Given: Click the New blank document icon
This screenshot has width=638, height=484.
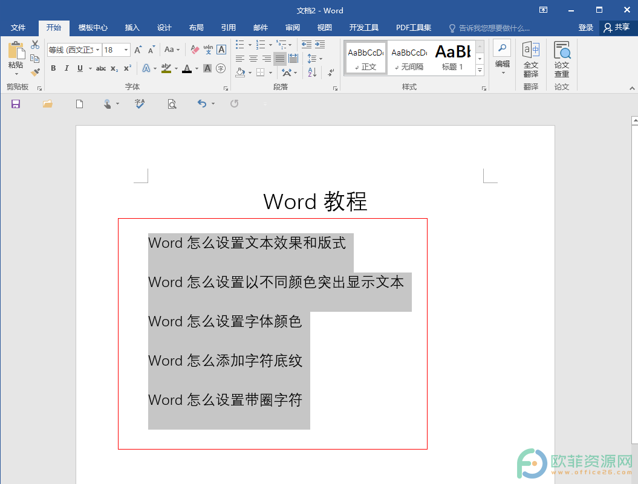Looking at the screenshot, I should (80, 104).
